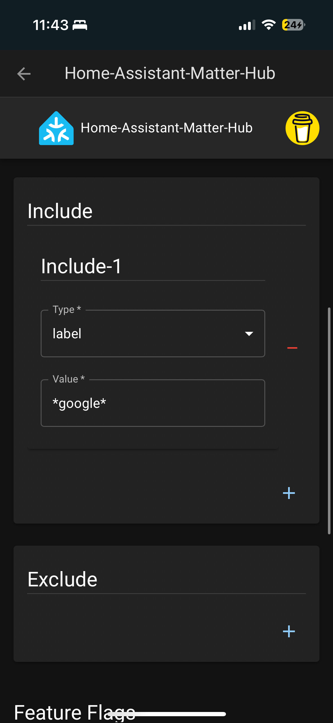Image resolution: width=333 pixels, height=723 pixels.
Task: Tap the yellow battery indicator
Action: (293, 25)
